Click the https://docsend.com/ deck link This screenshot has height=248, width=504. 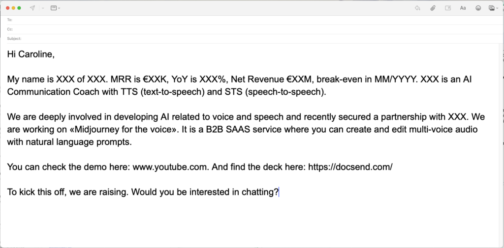[x=350, y=167]
